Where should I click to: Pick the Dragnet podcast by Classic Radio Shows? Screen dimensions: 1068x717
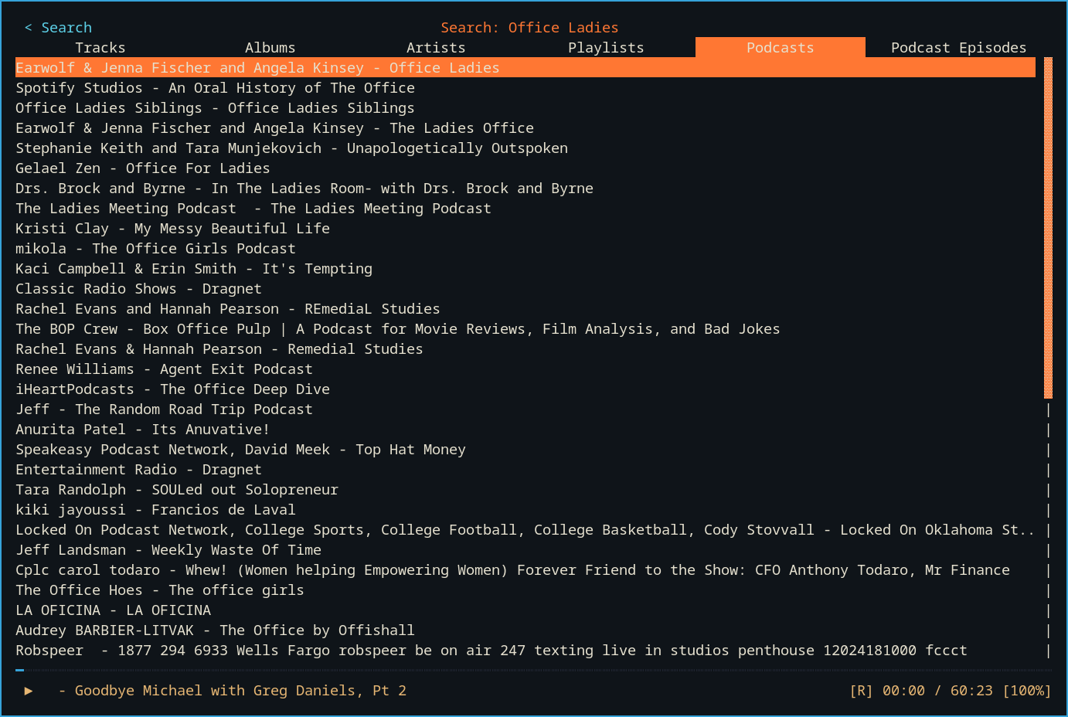[x=139, y=288]
